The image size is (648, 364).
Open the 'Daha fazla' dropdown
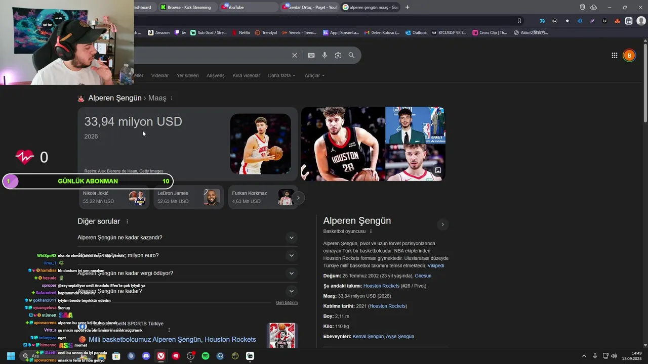[x=281, y=75]
